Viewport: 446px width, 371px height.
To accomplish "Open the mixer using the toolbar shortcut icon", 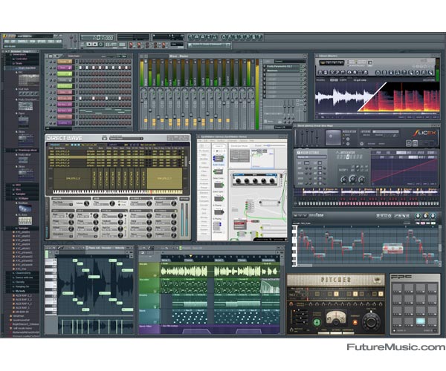I will point(215,37).
